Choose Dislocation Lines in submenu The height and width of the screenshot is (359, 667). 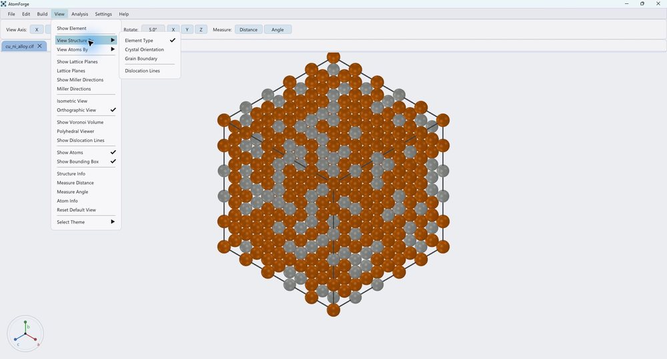tap(149, 71)
